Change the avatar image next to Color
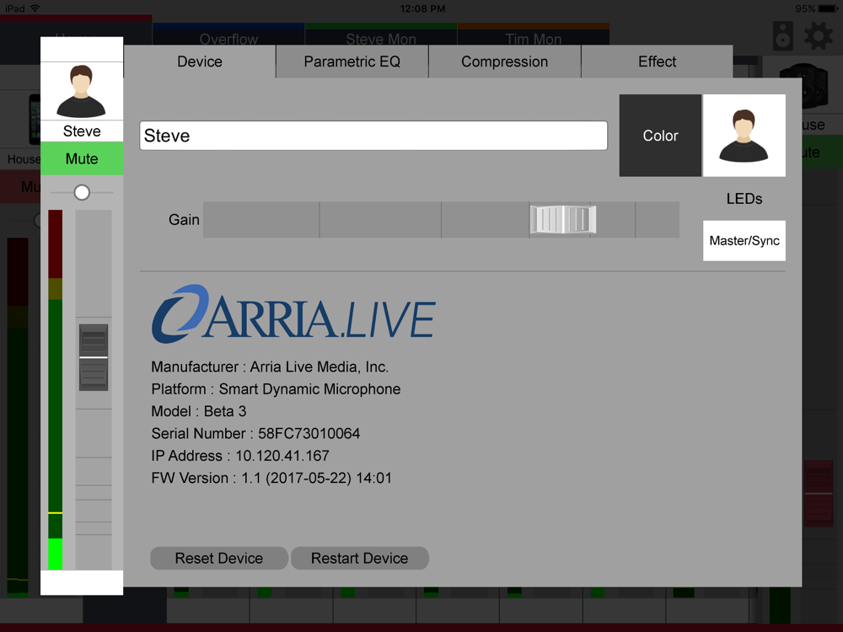This screenshot has height=632, width=843. 744,136
